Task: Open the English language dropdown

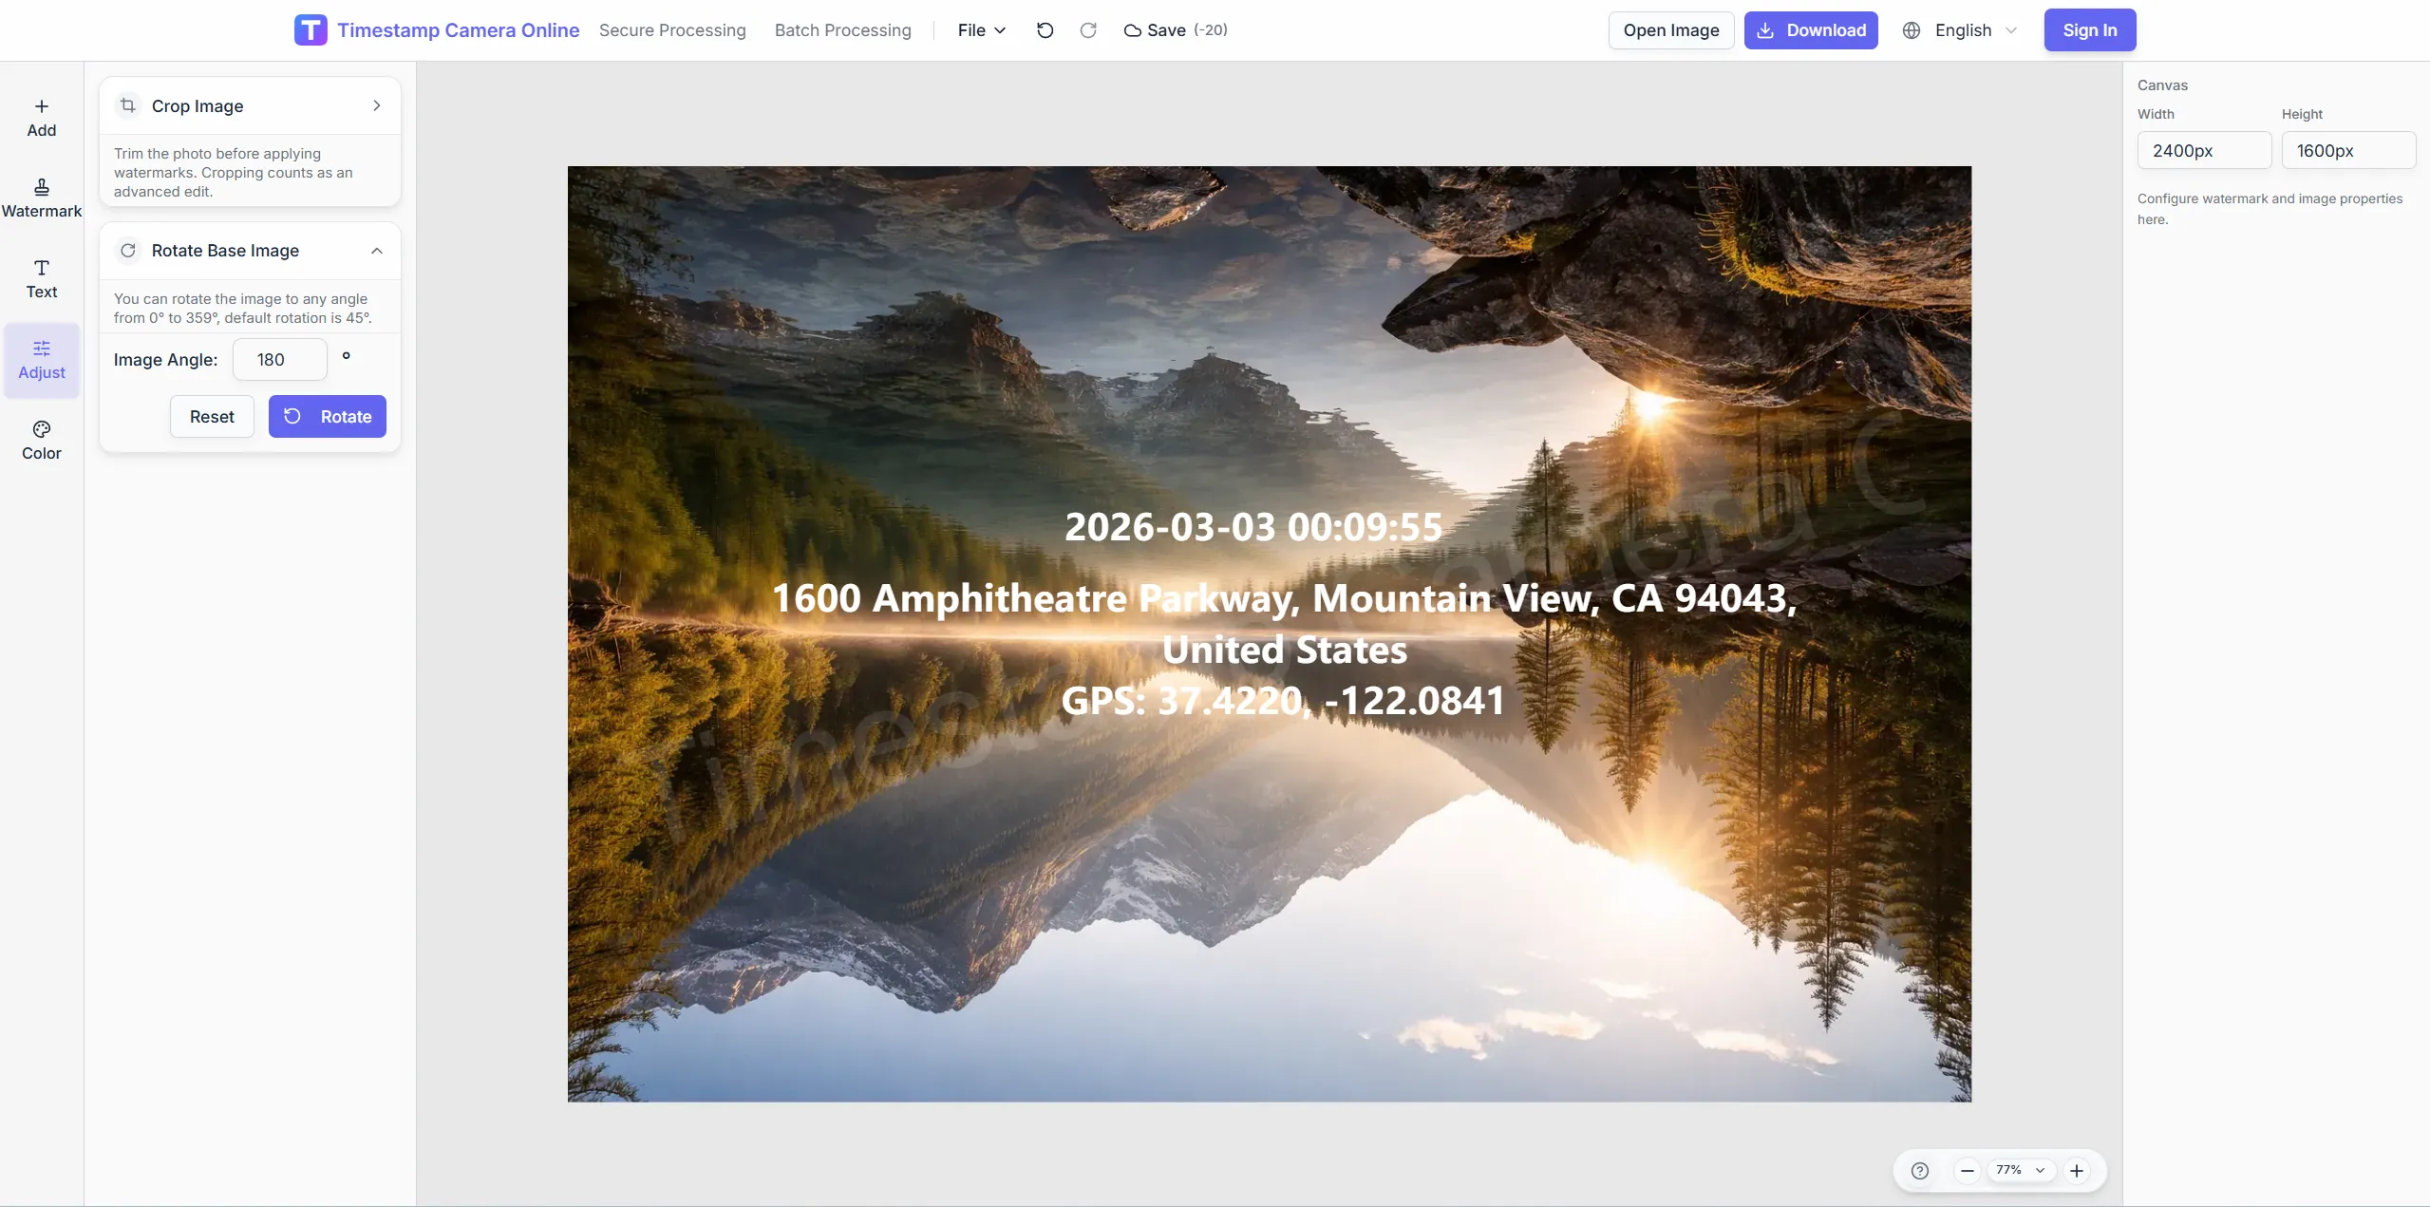Action: click(1961, 30)
